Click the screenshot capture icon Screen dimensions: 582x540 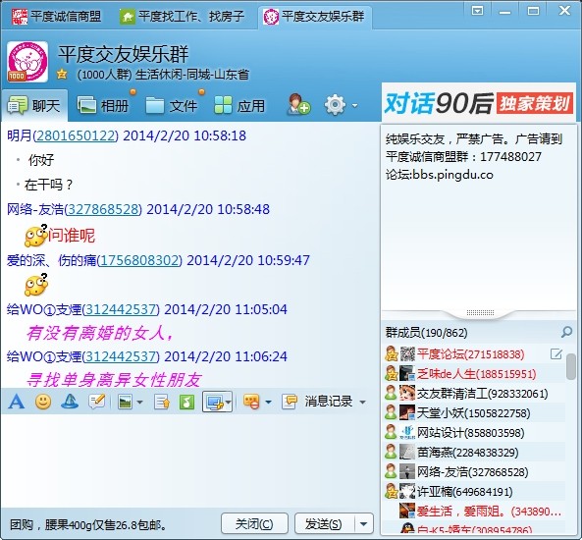(x=214, y=402)
